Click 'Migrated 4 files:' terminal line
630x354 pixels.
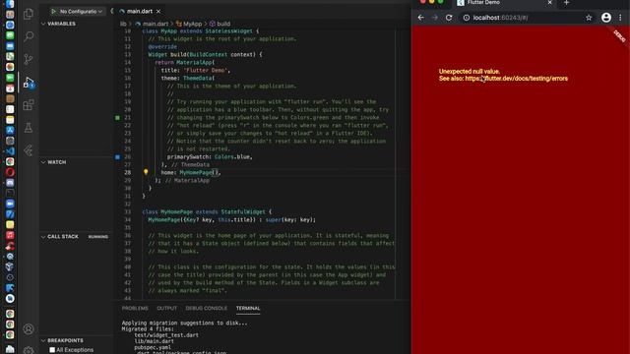(x=148, y=328)
